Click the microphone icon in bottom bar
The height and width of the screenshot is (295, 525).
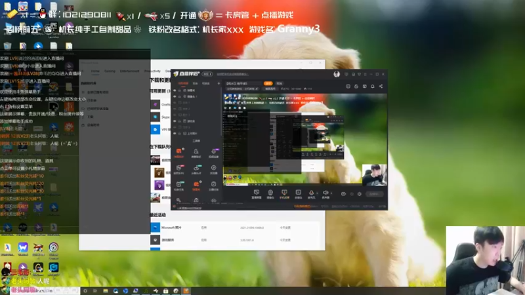(311, 193)
